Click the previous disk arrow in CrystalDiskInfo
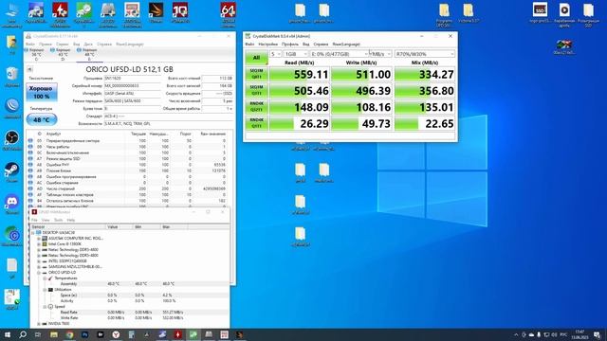This screenshot has width=607, height=341. tap(29, 69)
